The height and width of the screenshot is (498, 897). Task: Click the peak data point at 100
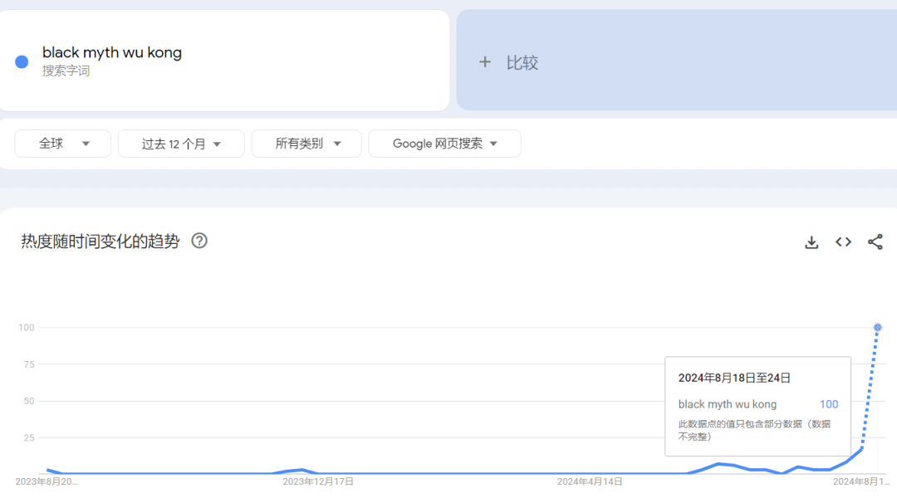point(877,328)
